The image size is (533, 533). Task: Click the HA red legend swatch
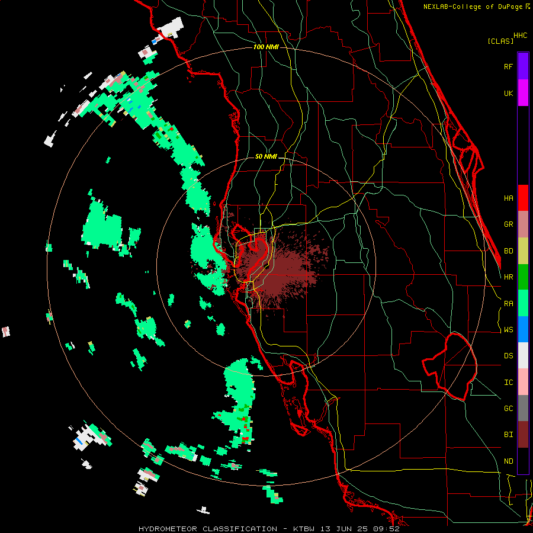523,198
